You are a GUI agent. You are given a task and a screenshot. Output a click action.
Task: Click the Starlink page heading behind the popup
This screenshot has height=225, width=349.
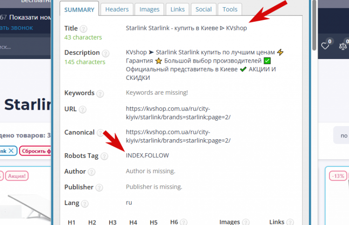coord(28,104)
